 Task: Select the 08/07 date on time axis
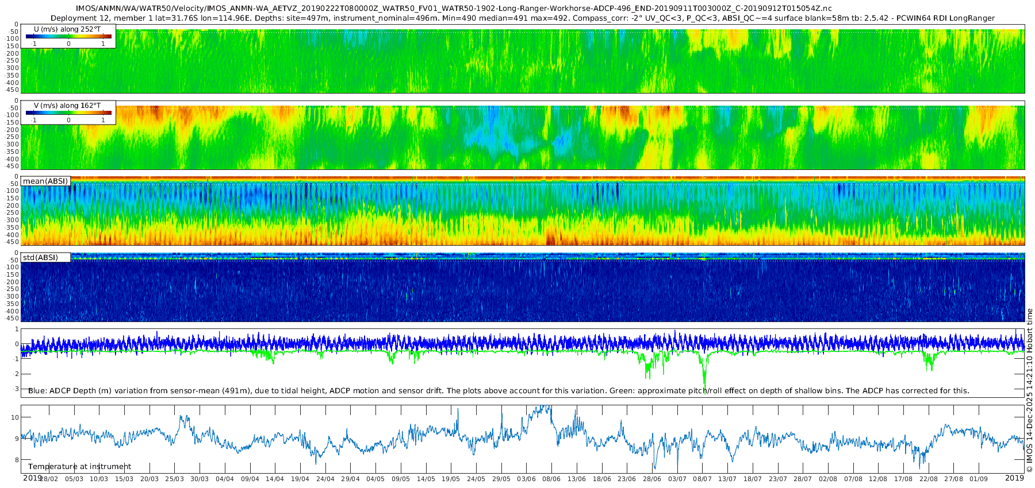(x=702, y=479)
